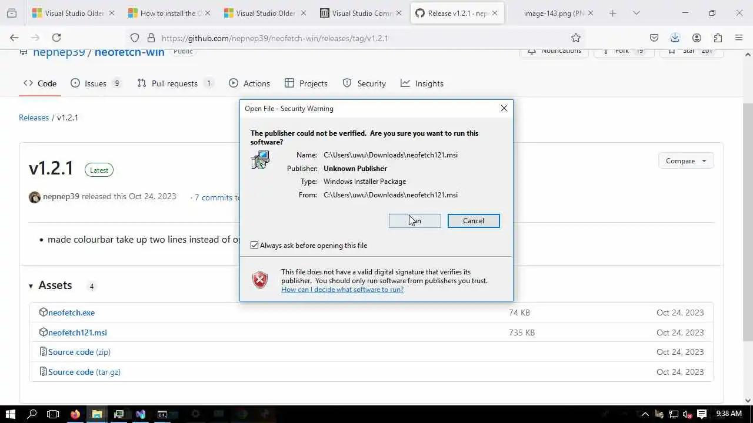Click the Latest release badge
The width and height of the screenshot is (753, 423).
pyautogui.click(x=99, y=170)
